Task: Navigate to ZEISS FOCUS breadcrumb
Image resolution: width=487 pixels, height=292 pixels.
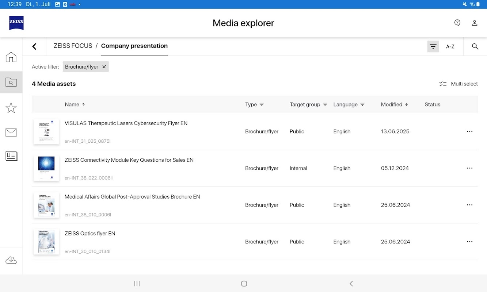Action: click(73, 46)
